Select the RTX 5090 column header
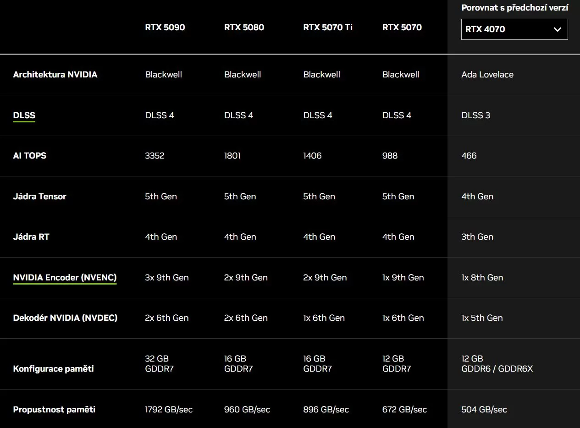 coord(165,27)
